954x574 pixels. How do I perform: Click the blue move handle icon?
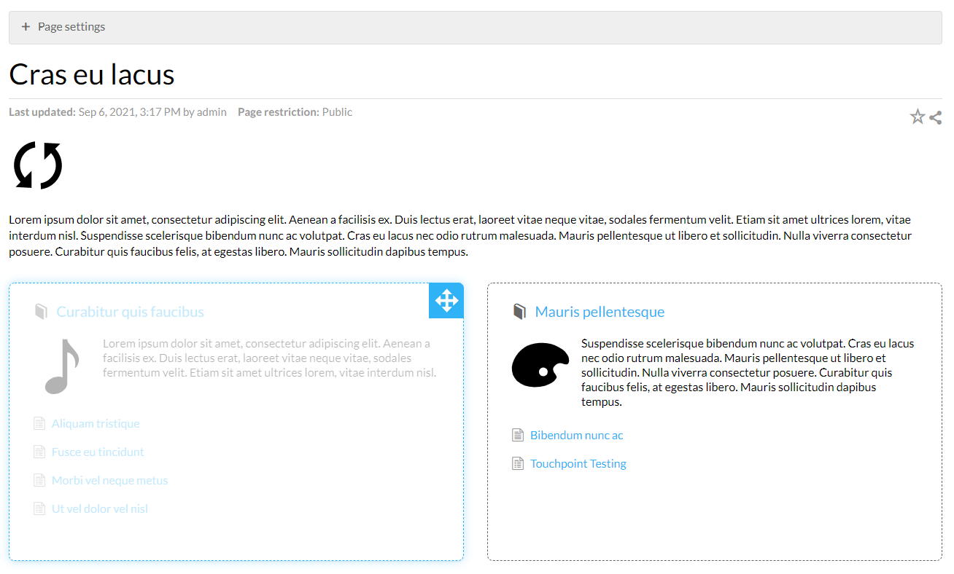[x=446, y=300]
